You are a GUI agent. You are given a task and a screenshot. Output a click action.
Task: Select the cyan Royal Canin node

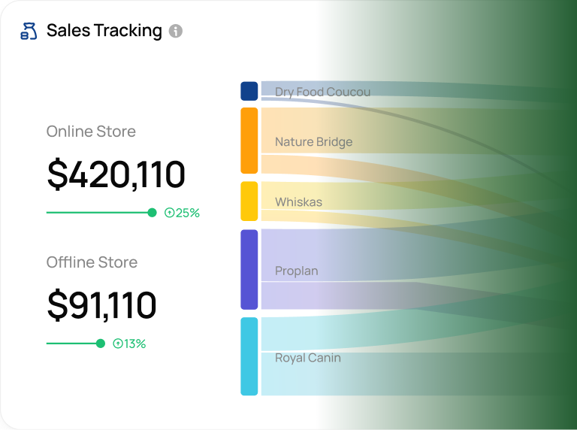tap(249, 356)
